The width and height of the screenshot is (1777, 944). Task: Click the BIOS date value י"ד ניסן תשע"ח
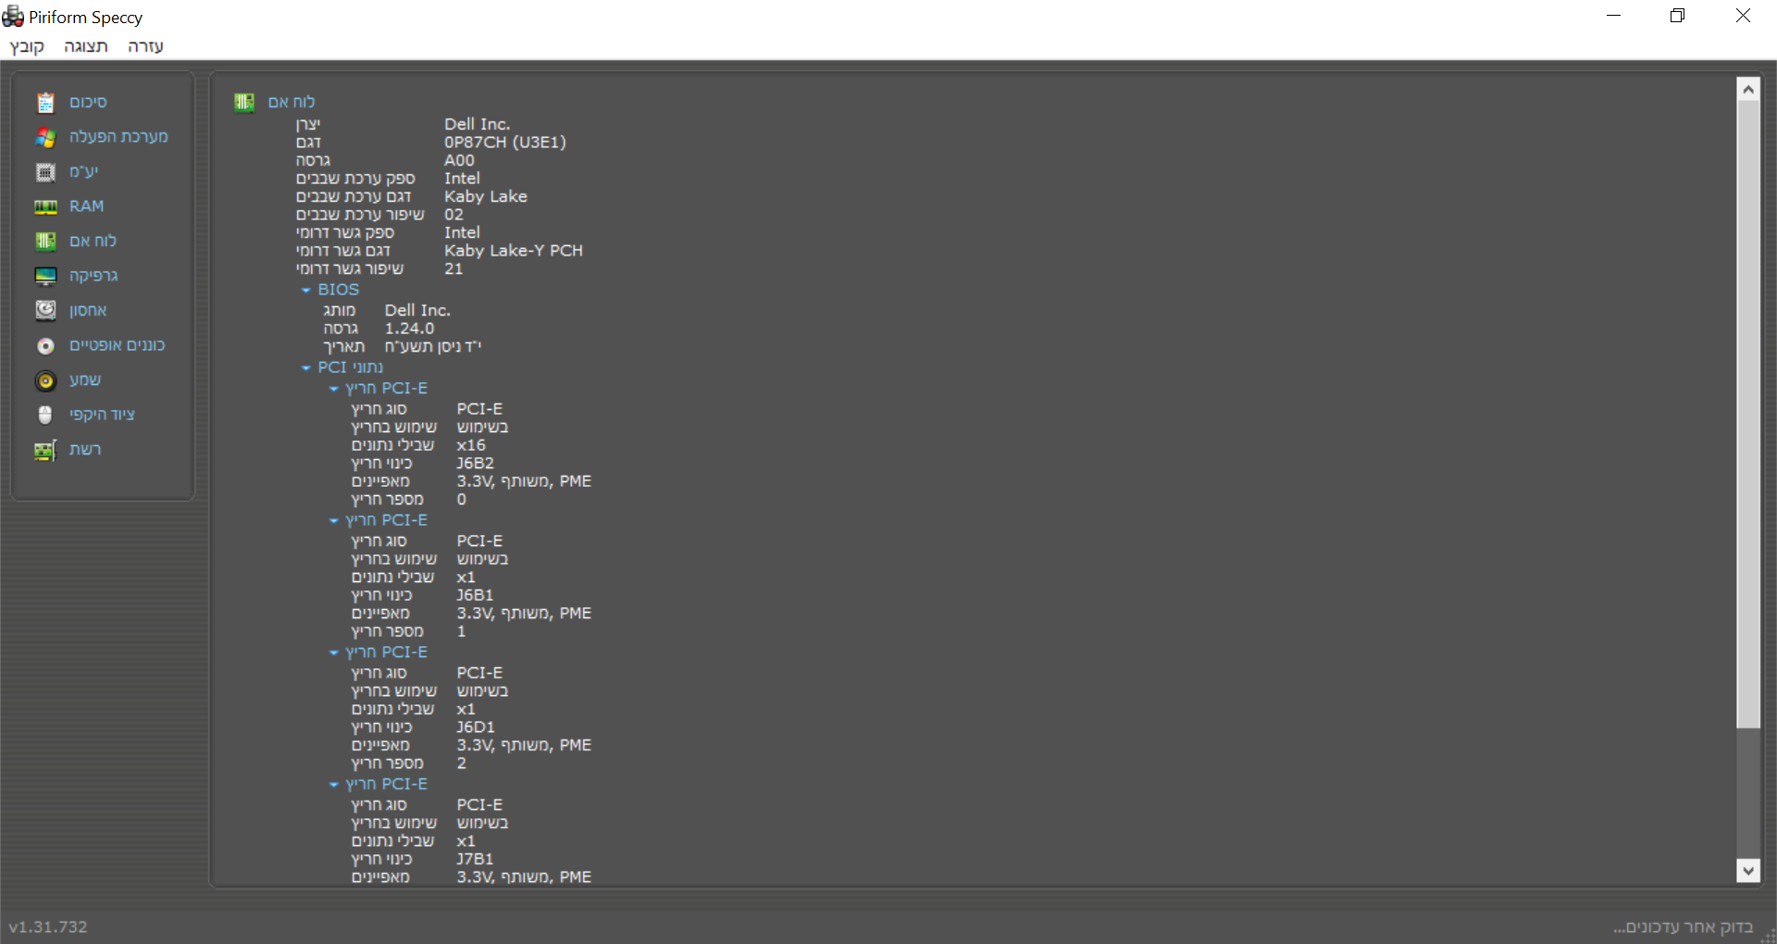[x=433, y=347]
